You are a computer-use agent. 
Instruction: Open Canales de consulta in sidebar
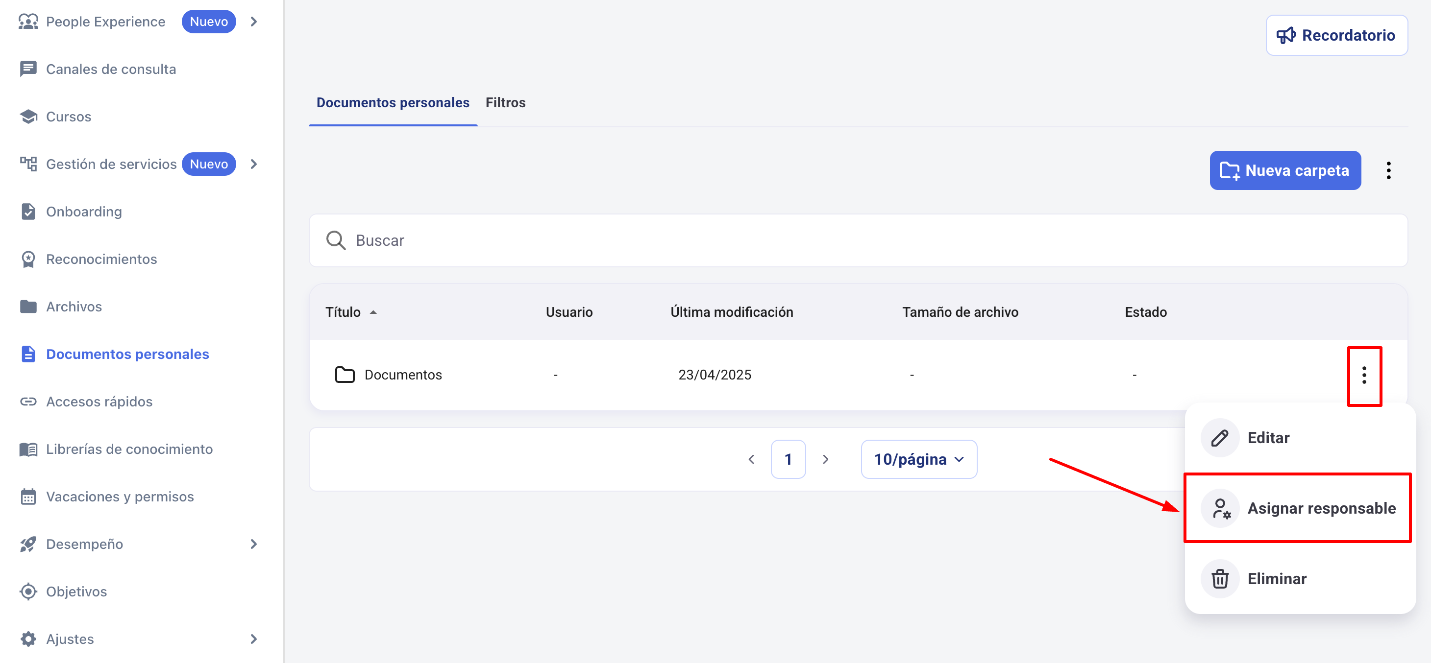click(111, 69)
